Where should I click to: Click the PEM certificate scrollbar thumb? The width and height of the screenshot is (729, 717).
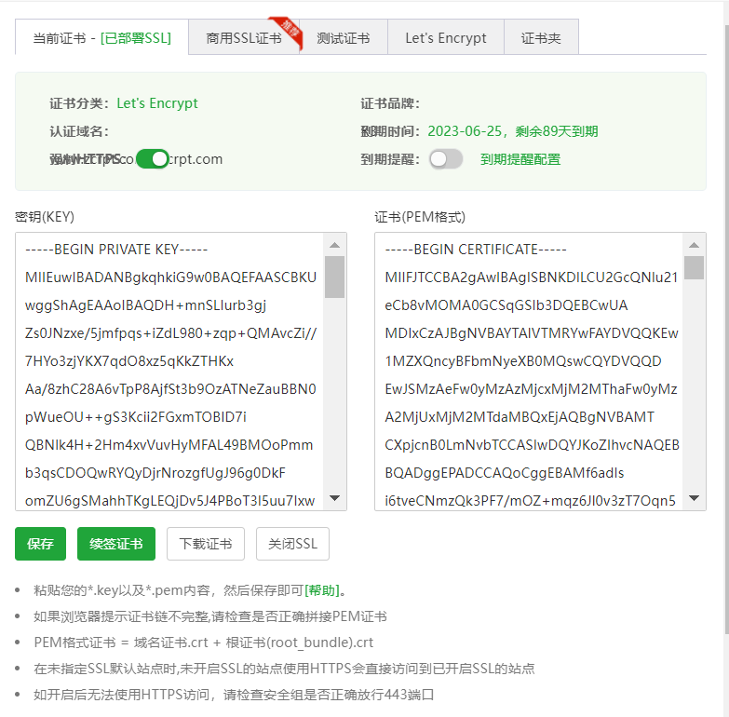pyautogui.click(x=694, y=267)
